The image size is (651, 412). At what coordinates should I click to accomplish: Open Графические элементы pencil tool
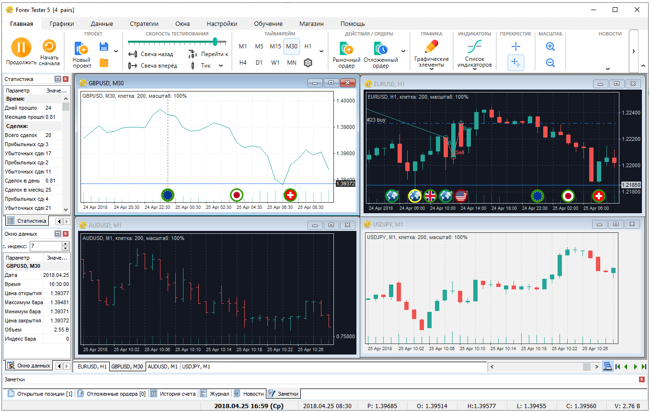click(x=432, y=54)
